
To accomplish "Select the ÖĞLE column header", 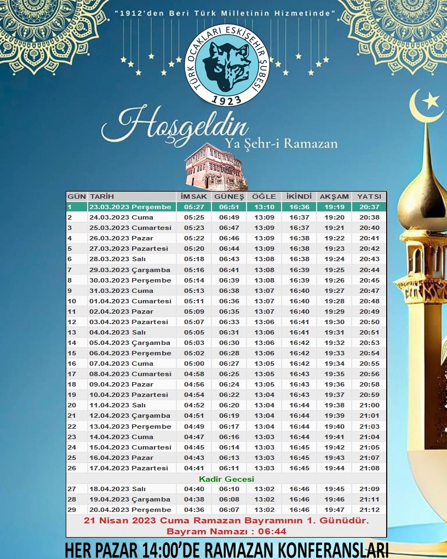I will click(264, 197).
